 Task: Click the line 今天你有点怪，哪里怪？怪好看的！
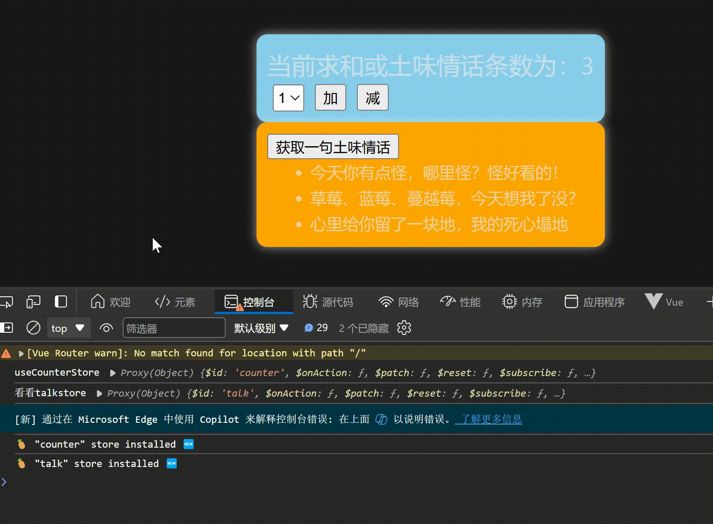434,173
